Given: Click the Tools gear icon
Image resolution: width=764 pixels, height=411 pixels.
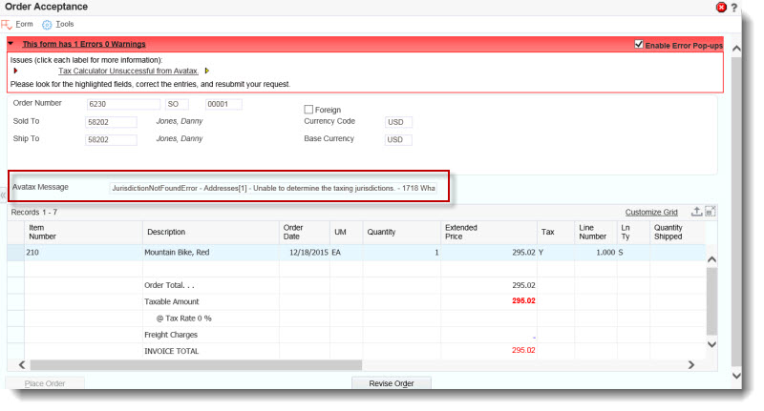Looking at the screenshot, I should 47,24.
